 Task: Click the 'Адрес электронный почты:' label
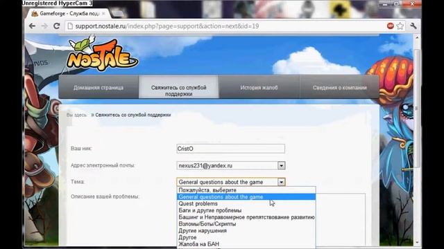[103, 165]
